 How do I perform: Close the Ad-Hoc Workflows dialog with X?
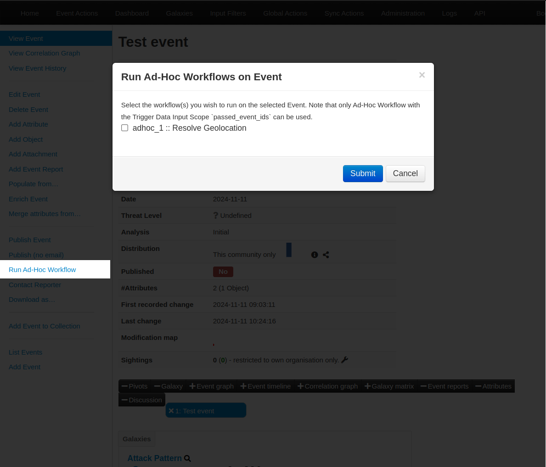coord(422,75)
